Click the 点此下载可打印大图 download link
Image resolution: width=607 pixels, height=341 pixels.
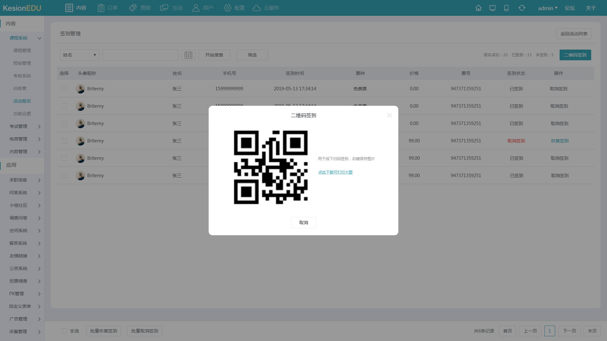coord(335,172)
